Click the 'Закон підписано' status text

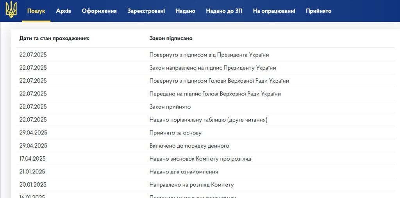click(171, 39)
